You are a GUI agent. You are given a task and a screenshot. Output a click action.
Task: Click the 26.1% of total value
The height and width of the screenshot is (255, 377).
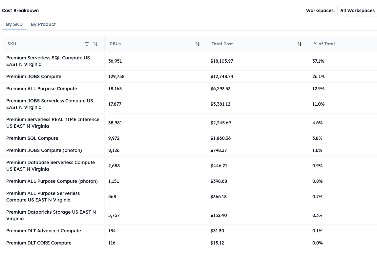coord(318,76)
